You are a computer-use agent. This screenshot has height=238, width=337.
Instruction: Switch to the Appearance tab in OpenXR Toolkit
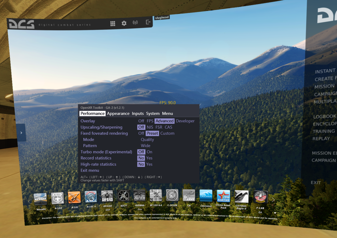118,113
